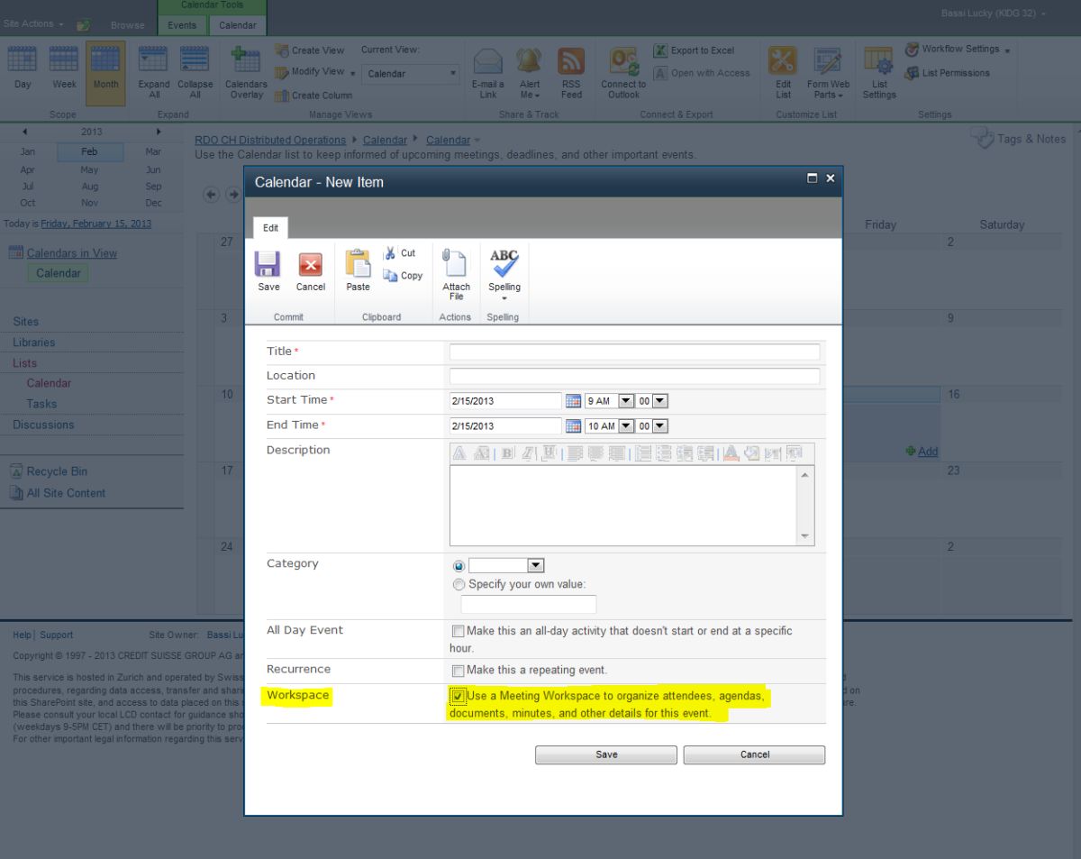Click the Attach File icon
1081x859 pixels.
coord(456,263)
